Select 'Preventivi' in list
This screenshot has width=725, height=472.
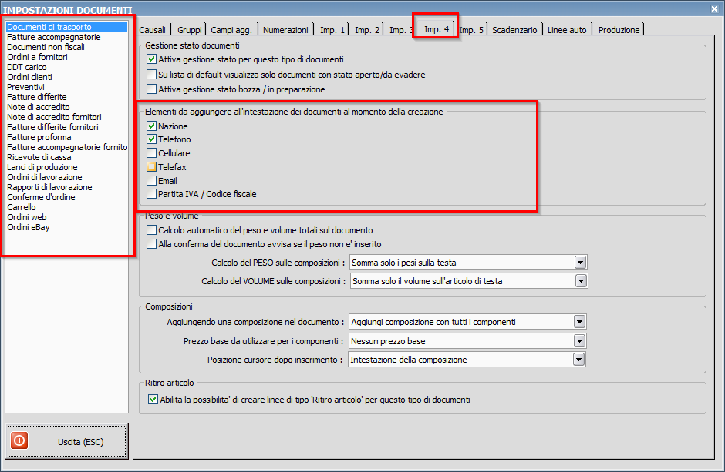[x=66, y=87]
